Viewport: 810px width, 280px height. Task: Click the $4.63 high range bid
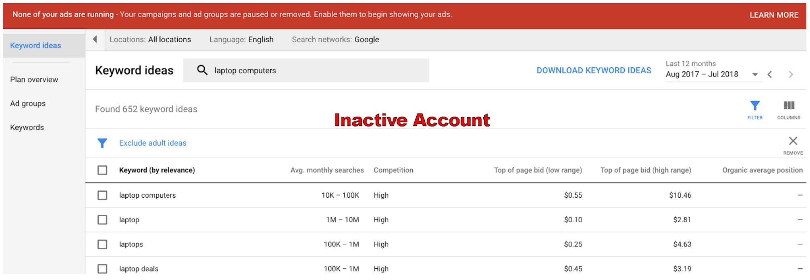point(682,244)
